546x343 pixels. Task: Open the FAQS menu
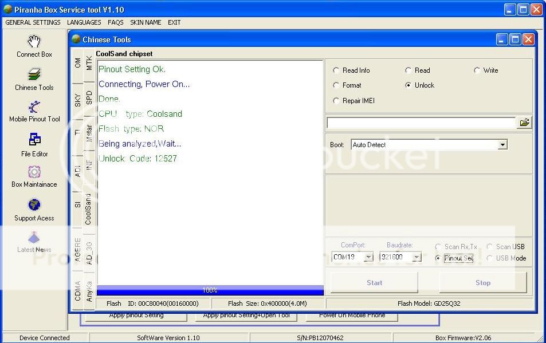coord(115,22)
